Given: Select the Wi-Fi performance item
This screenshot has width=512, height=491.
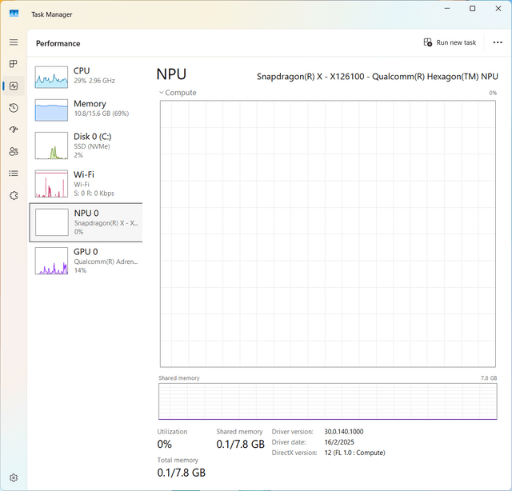Looking at the screenshot, I should pos(86,183).
